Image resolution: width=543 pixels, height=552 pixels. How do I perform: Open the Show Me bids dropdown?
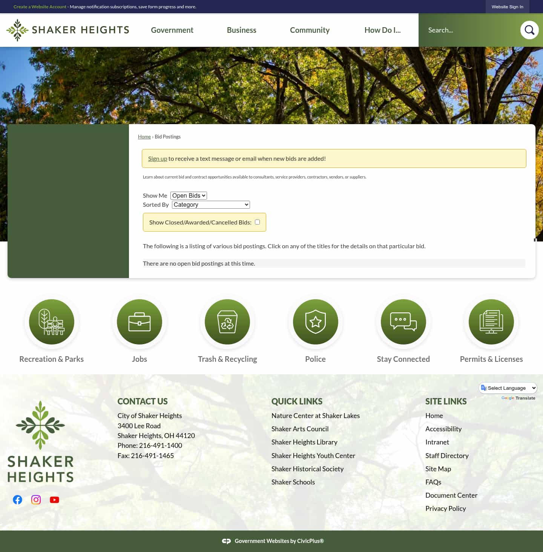[x=189, y=195]
